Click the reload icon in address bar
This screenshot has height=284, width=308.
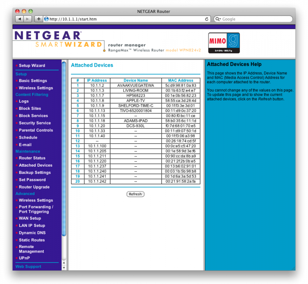[207, 19]
